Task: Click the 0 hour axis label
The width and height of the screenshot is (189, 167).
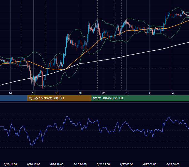Action: coord(126,93)
